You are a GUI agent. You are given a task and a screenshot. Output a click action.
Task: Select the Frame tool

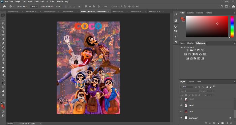coord(3,35)
